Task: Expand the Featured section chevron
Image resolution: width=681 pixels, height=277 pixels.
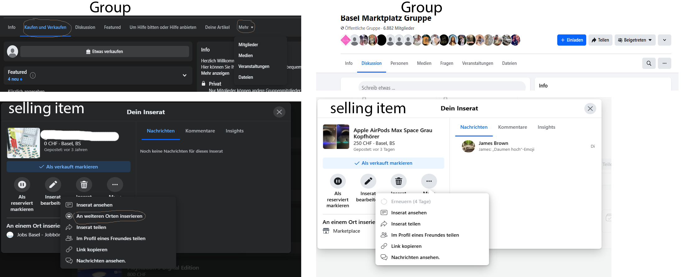Action: click(184, 75)
